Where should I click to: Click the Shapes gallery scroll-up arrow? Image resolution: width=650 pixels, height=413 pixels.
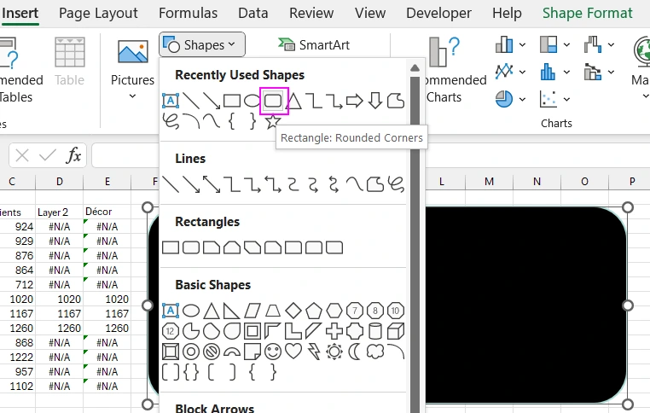coord(415,68)
